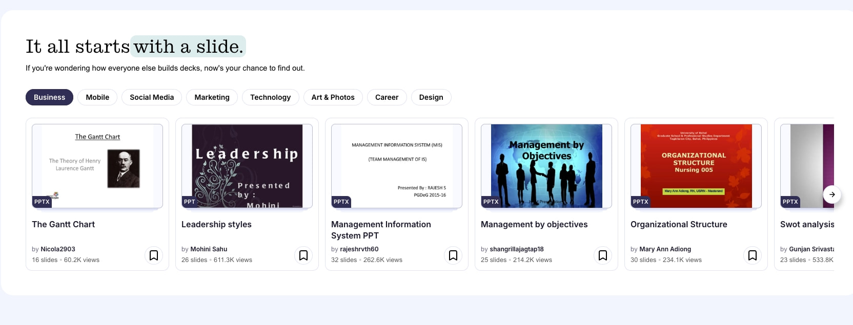The image size is (853, 325).
Task: Click the subtitle about building decks
Action: 165,68
